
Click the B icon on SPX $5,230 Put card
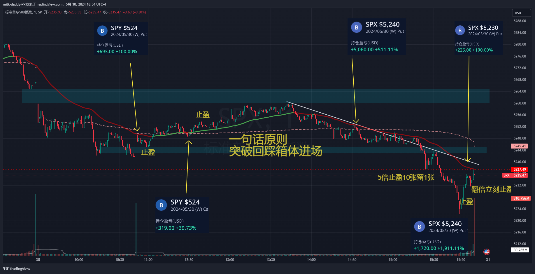coord(460,30)
